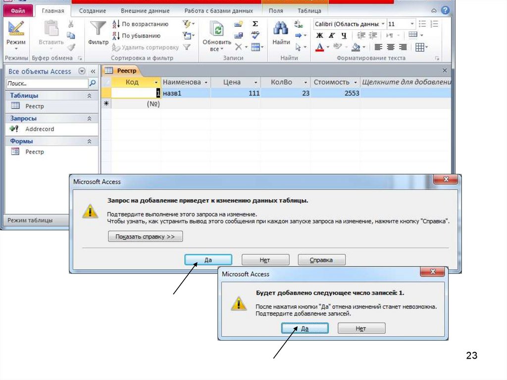Click the Поиск navigation search field
This screenshot has width=507, height=380.
click(47, 84)
